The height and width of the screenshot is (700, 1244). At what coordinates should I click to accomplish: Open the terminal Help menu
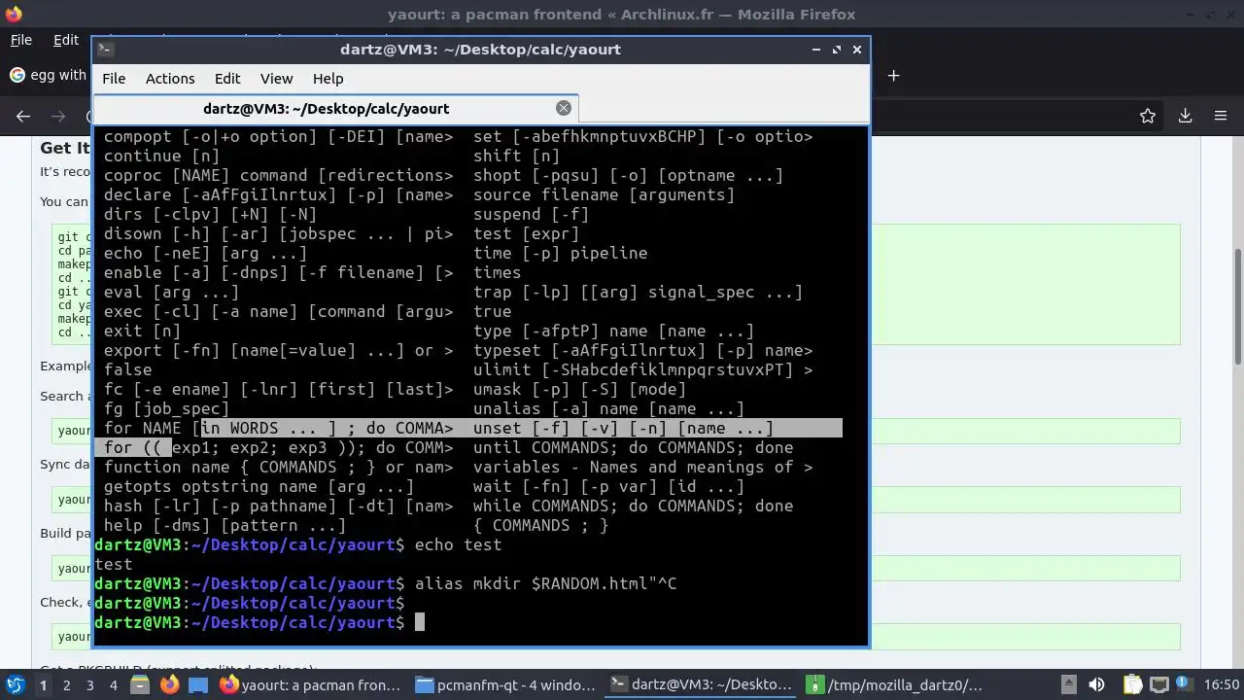click(x=328, y=78)
